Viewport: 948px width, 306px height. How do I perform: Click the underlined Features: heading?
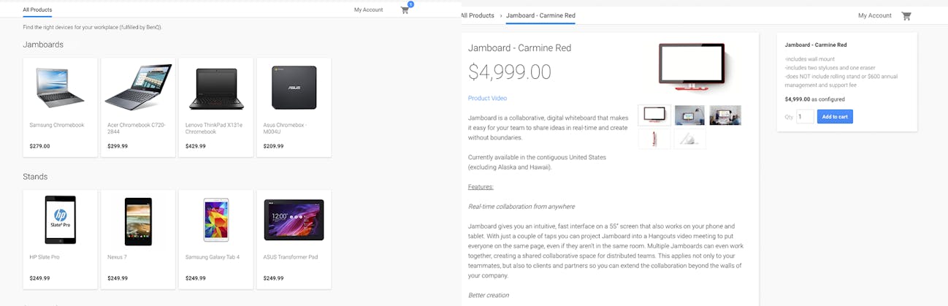(x=481, y=187)
